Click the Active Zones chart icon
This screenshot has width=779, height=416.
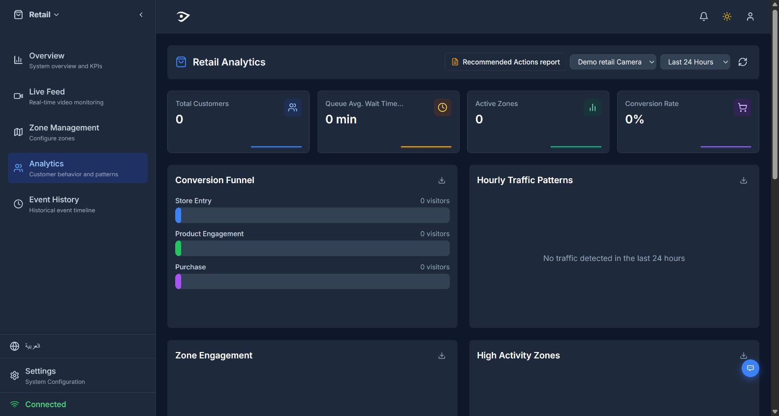pyautogui.click(x=592, y=107)
